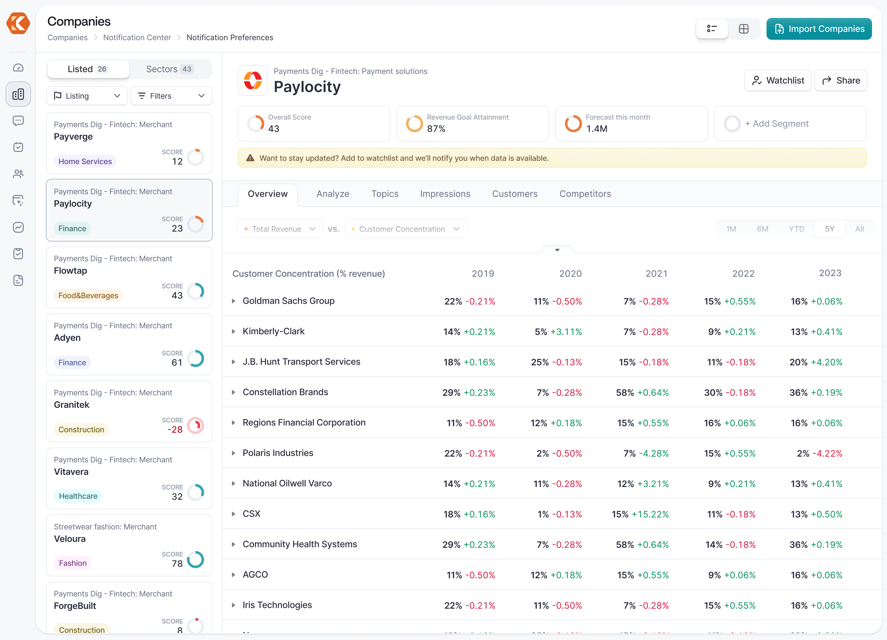Open the Listing dropdown
The image size is (887, 640).
pyautogui.click(x=87, y=96)
